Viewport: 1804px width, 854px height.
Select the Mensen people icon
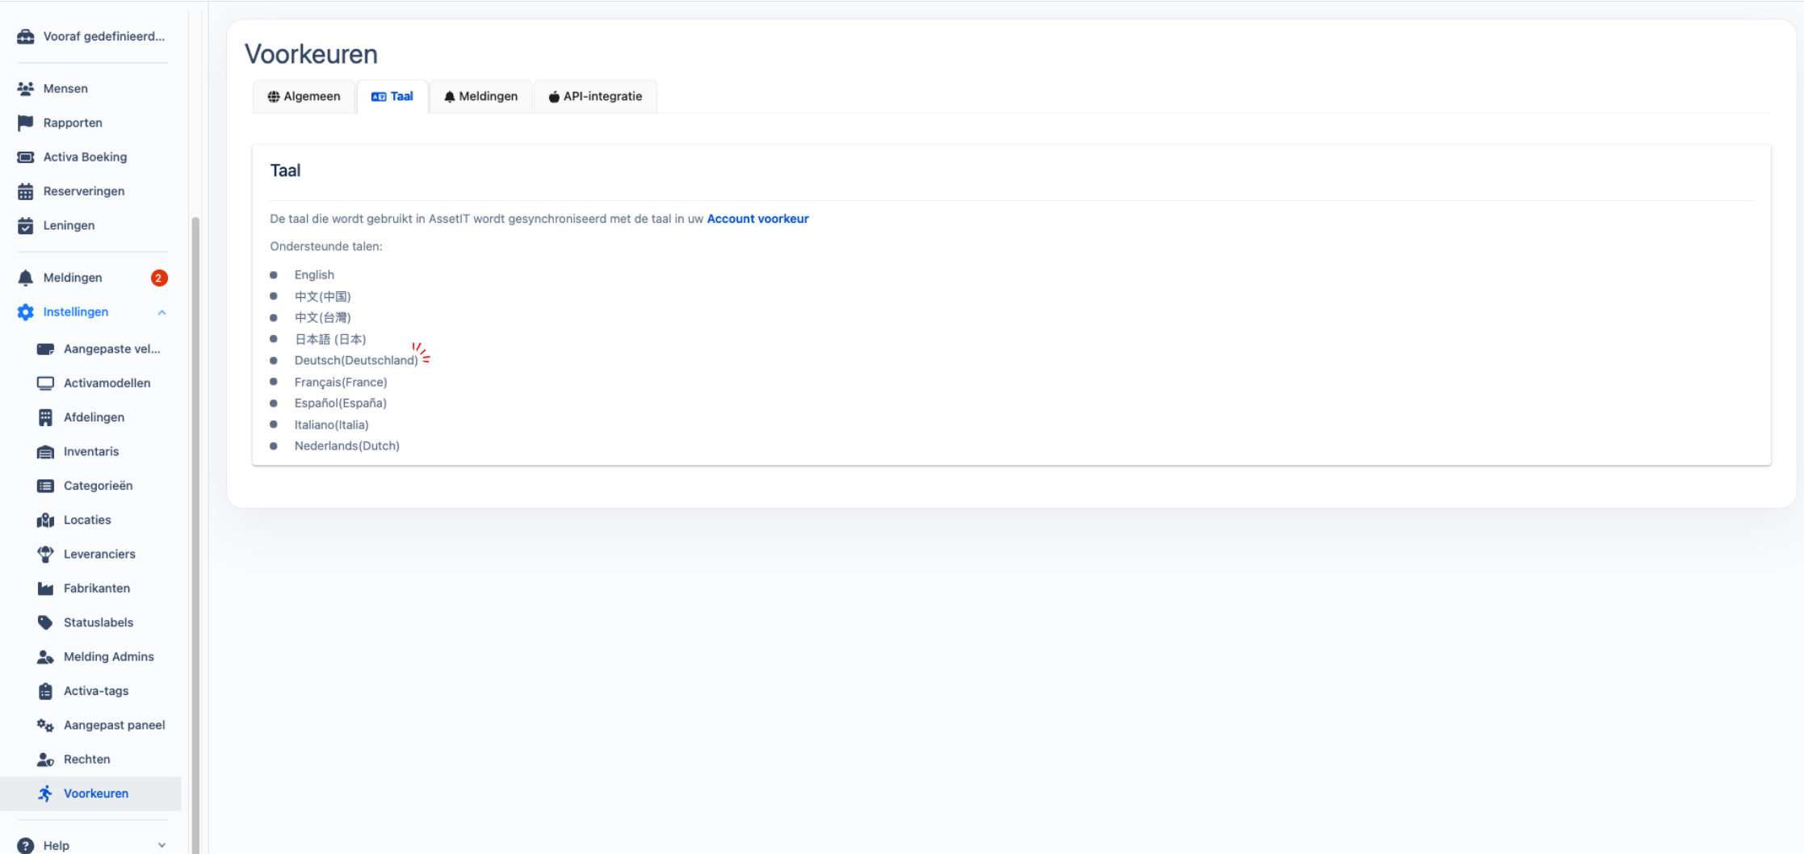25,87
